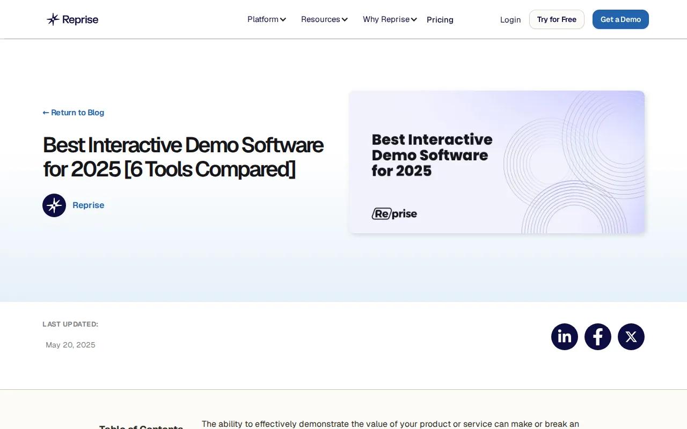The height and width of the screenshot is (429, 687).
Task: Select the article title heading
Action: [x=184, y=157]
